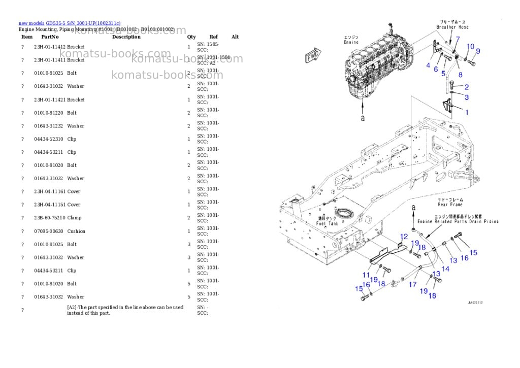The image size is (520, 368).
Task: Click callout number 12 in diagram
Action: click(404, 237)
